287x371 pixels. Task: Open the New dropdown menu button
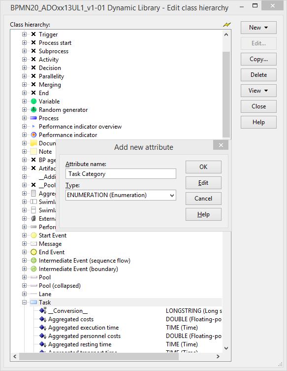point(258,28)
